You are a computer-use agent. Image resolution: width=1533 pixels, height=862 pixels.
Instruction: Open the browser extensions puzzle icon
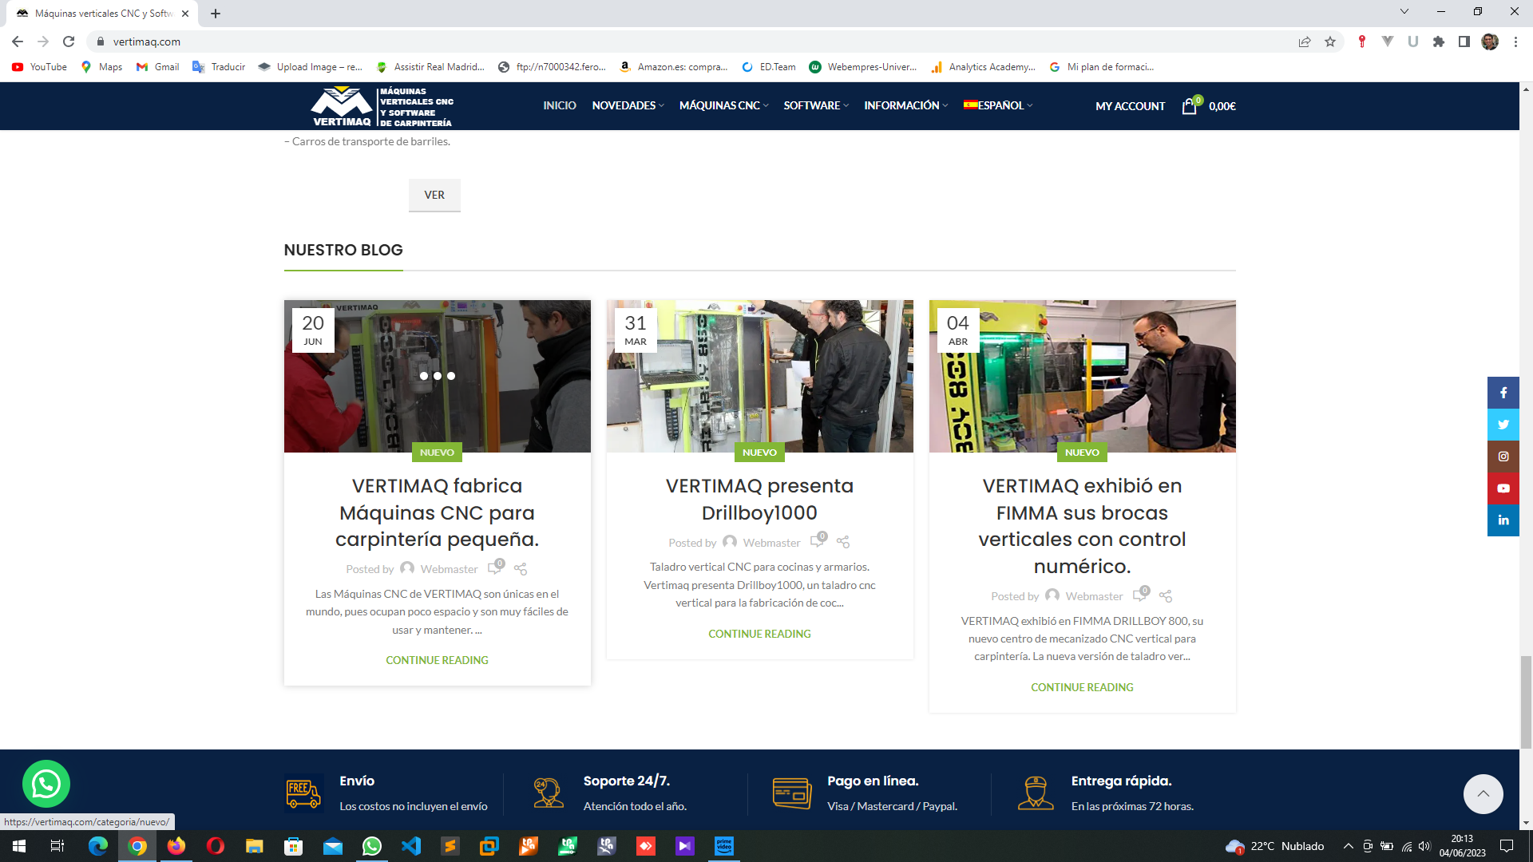pos(1439,42)
